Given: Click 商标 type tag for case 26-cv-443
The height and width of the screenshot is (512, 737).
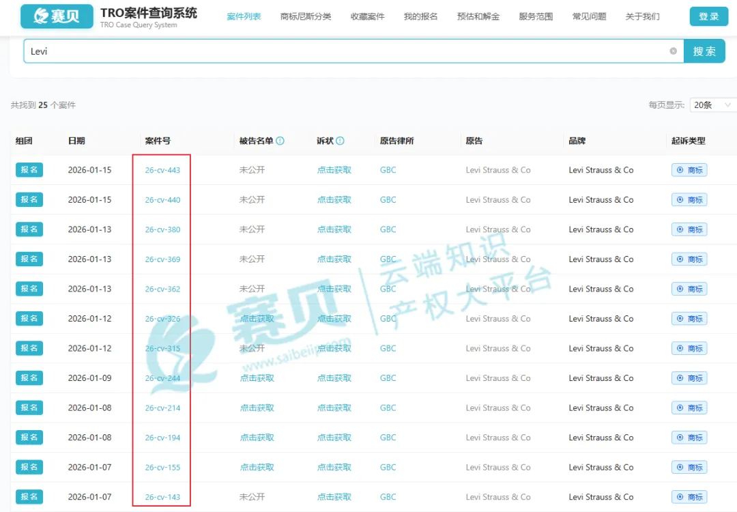Looking at the screenshot, I should tap(689, 170).
